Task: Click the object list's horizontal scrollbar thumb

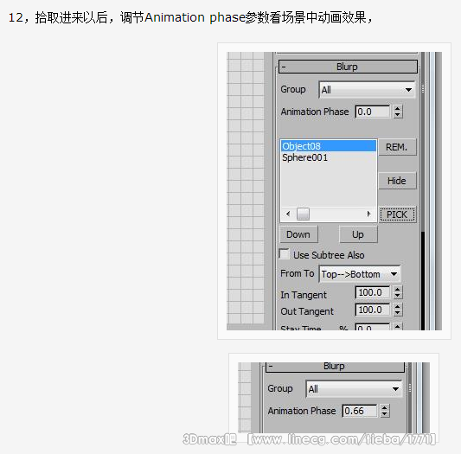Action: (303, 214)
